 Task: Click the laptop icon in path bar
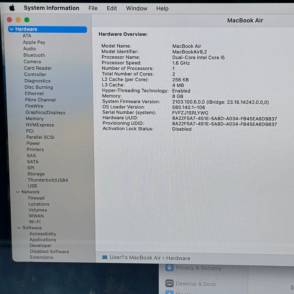click(105, 257)
